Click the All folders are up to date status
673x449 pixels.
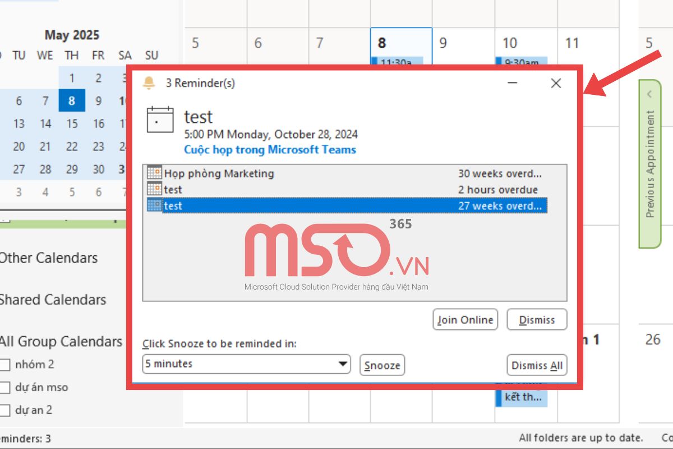581,438
